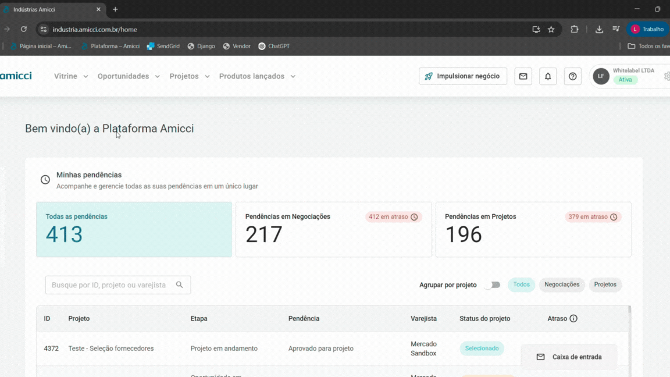
Task: Filter the list by Projetos chip
Action: pyautogui.click(x=605, y=285)
